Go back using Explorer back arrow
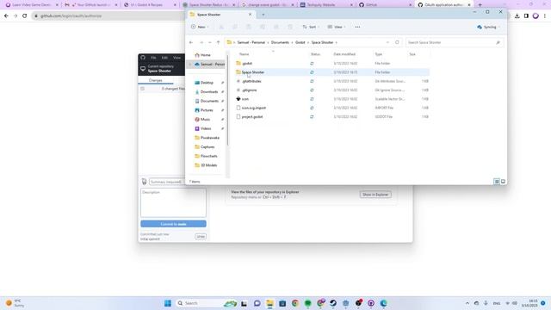Viewport: 551px width, 310px height. (x=191, y=42)
